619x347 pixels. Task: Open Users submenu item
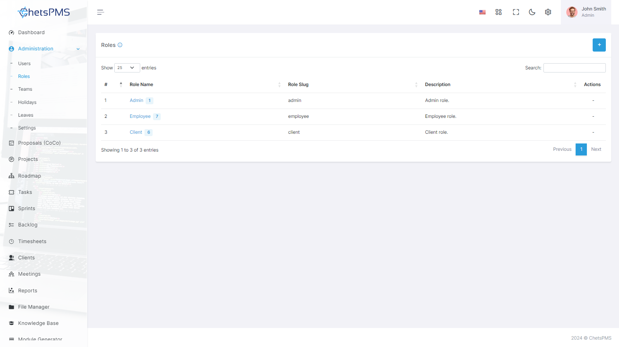24,64
